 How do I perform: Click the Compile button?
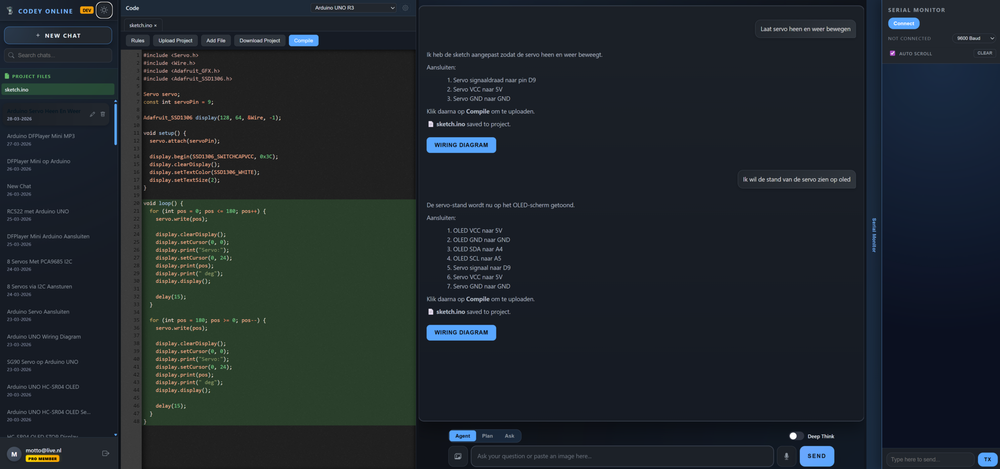(303, 40)
